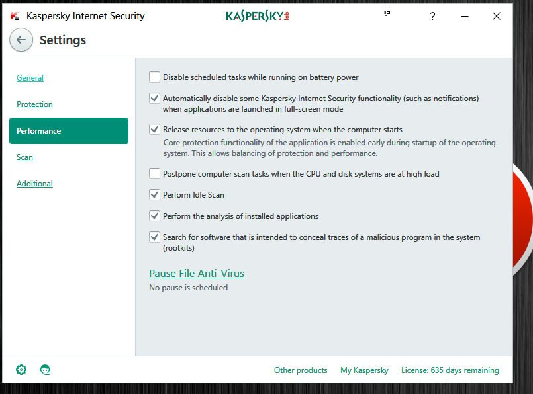Viewport: 533px width, 394px height.
Task: Click the Kaspersky K logo icon
Action: pos(14,16)
